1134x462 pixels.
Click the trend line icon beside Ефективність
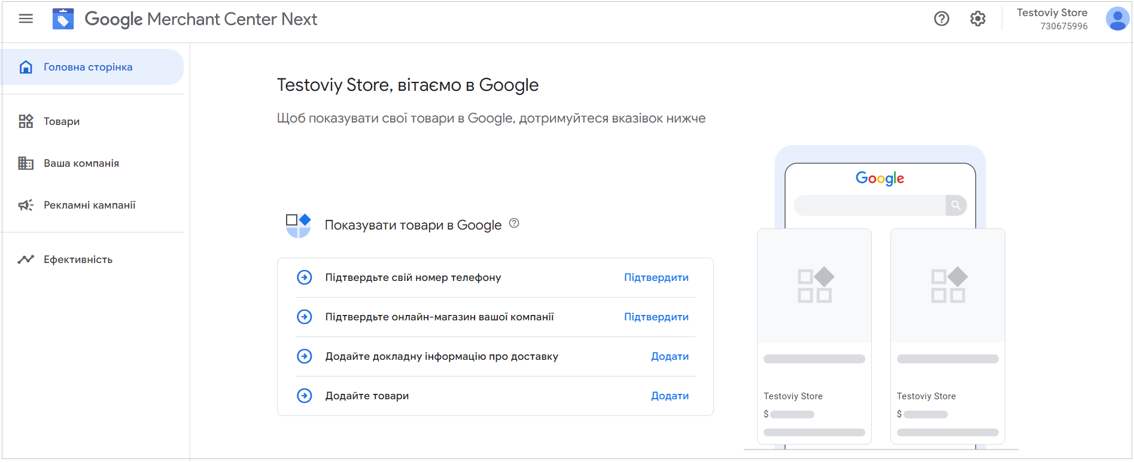click(26, 259)
